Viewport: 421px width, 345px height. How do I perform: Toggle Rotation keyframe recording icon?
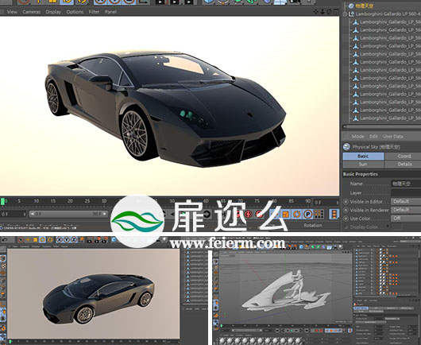tap(297, 214)
